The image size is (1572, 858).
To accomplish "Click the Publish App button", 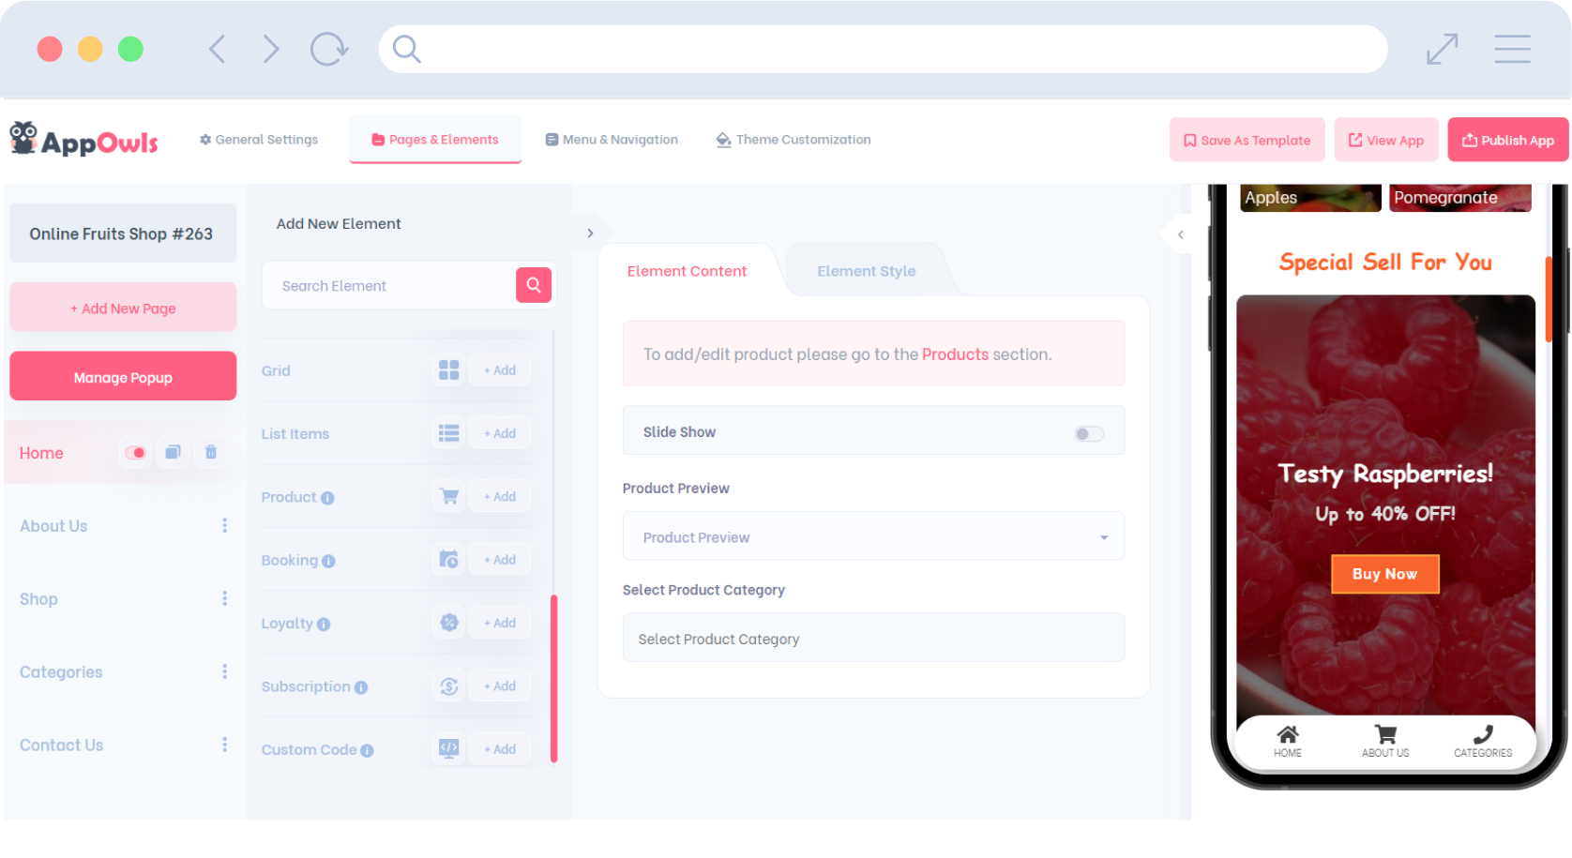I will click(1507, 140).
